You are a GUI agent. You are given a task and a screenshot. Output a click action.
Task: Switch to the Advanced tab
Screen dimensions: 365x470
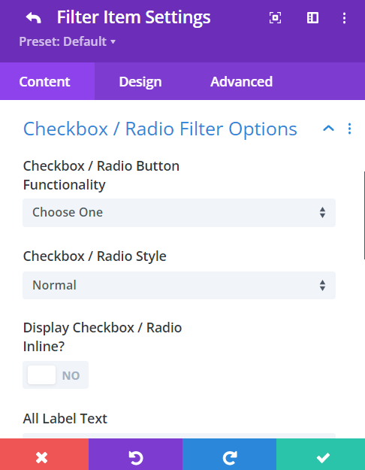click(x=241, y=81)
